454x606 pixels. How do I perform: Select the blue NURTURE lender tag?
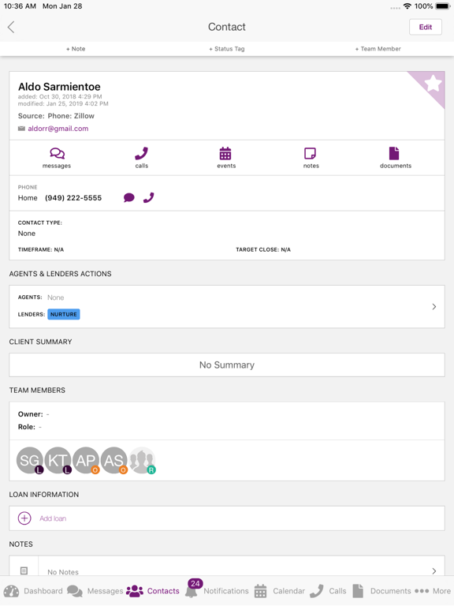click(x=64, y=314)
